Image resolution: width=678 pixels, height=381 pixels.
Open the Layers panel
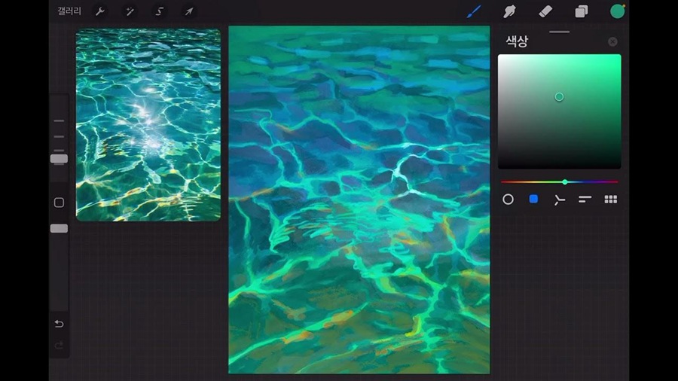coord(582,11)
